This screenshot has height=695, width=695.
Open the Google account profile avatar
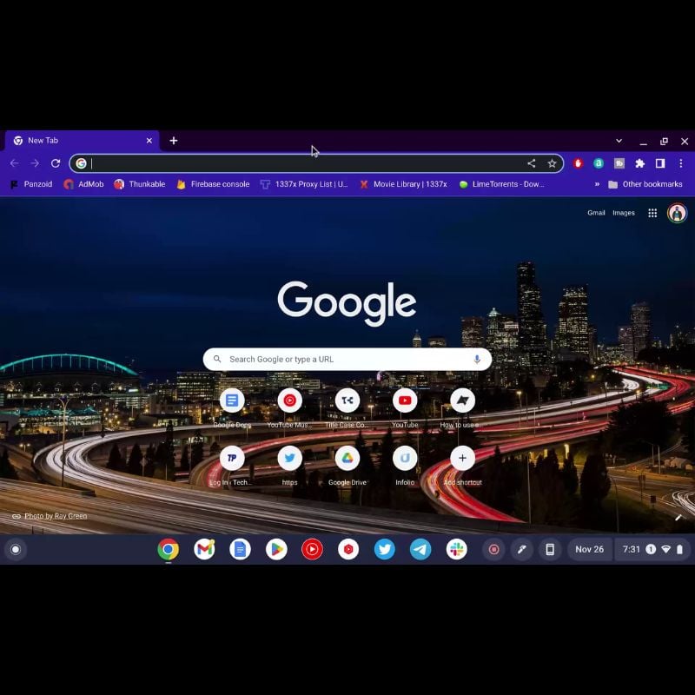pyautogui.click(x=677, y=213)
